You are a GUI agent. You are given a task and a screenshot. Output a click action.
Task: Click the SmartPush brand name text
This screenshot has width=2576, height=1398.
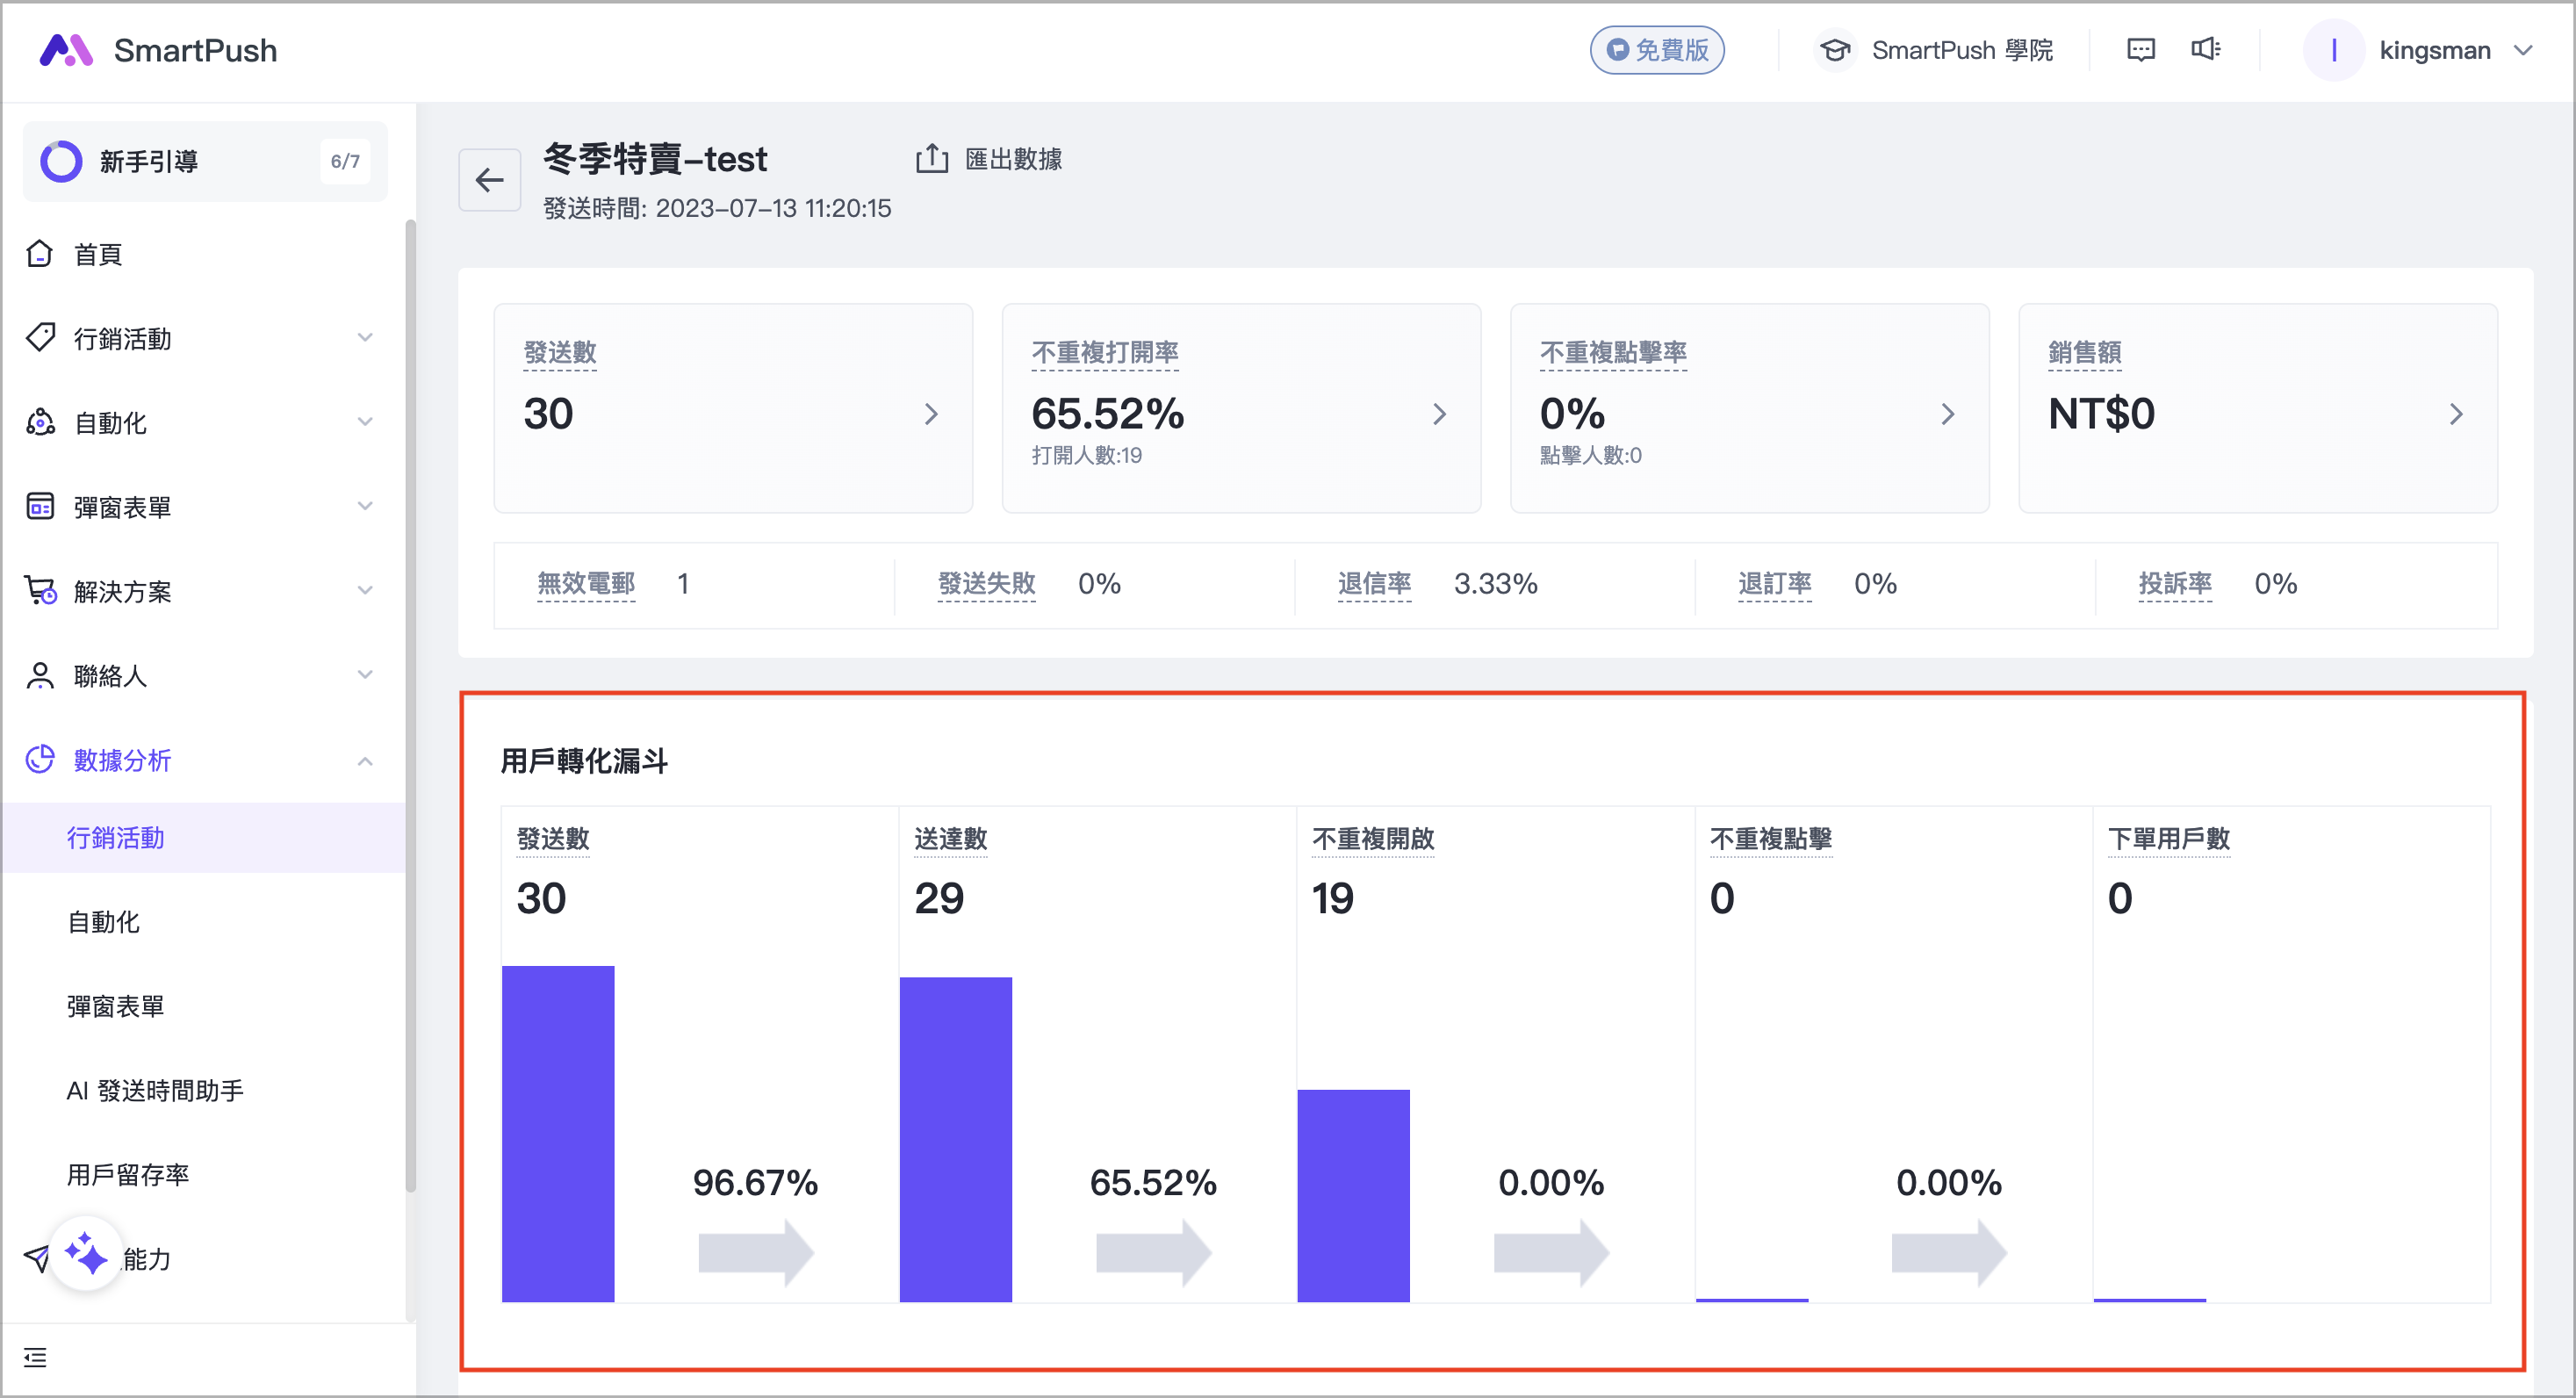(x=195, y=50)
